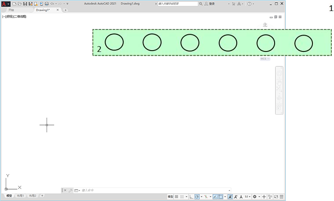This screenshot has height=201, width=334.
Task: Expand the undo history dropdown arrow
Action: [x=56, y=4]
